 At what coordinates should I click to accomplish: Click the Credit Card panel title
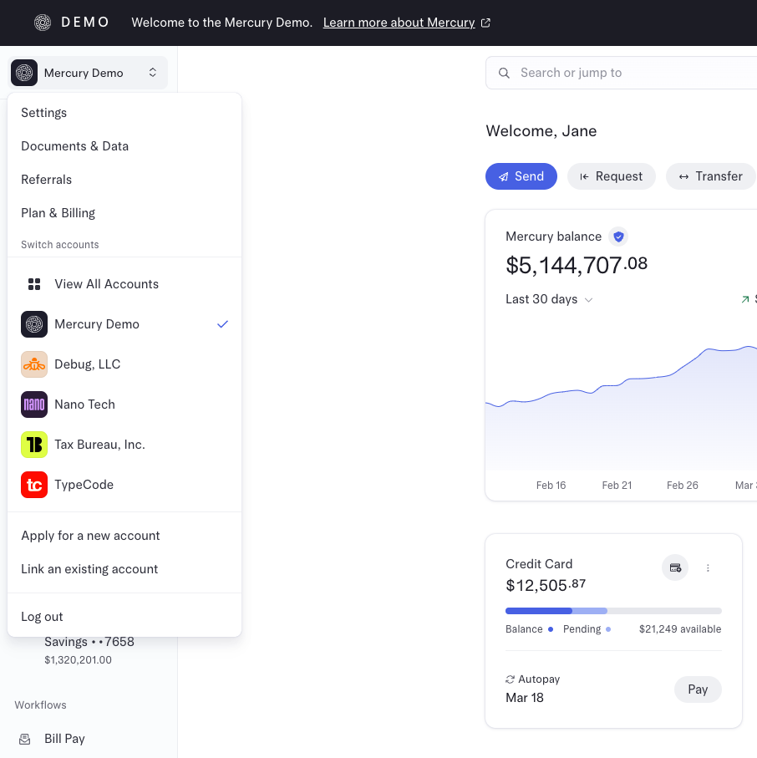click(x=539, y=564)
